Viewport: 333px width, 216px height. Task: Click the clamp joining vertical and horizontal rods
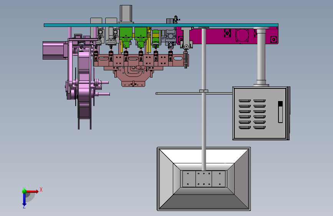point(204,91)
